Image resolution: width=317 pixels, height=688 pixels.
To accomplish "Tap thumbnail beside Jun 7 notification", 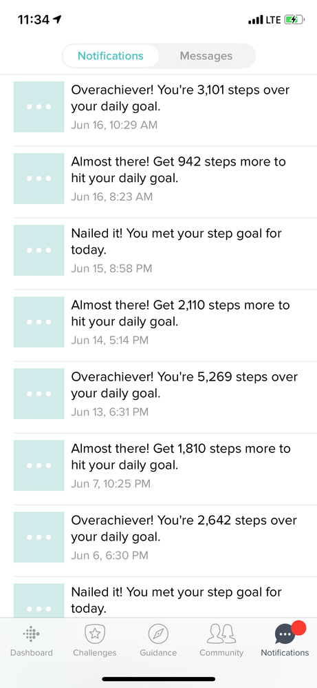I will (39, 465).
